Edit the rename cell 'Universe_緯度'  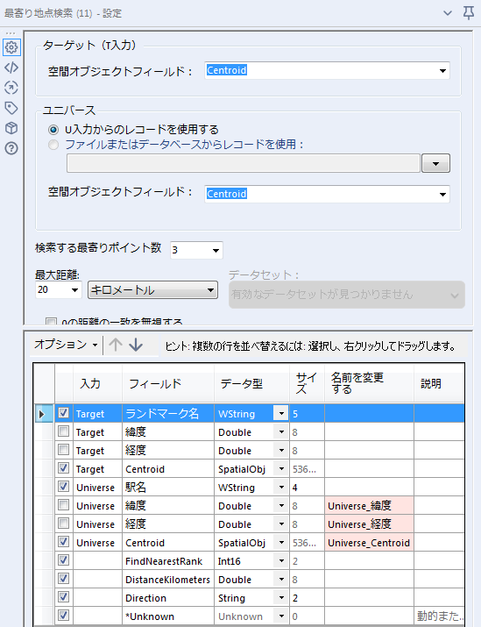coord(369,506)
